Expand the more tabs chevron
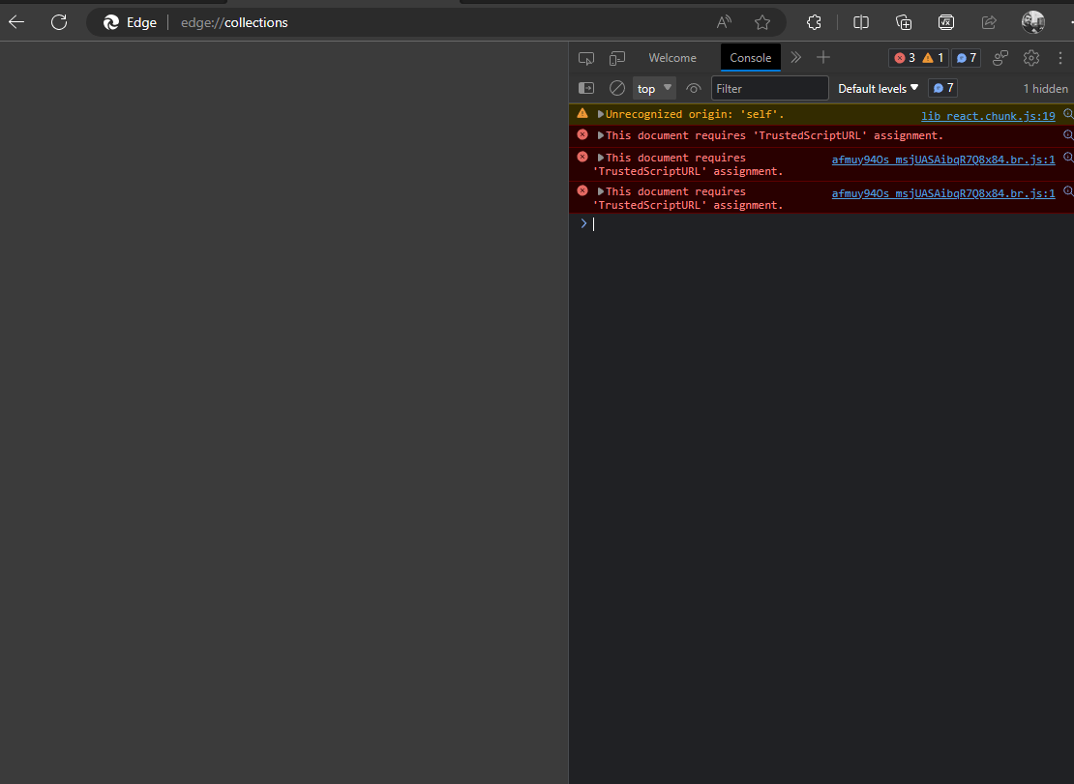 point(796,57)
